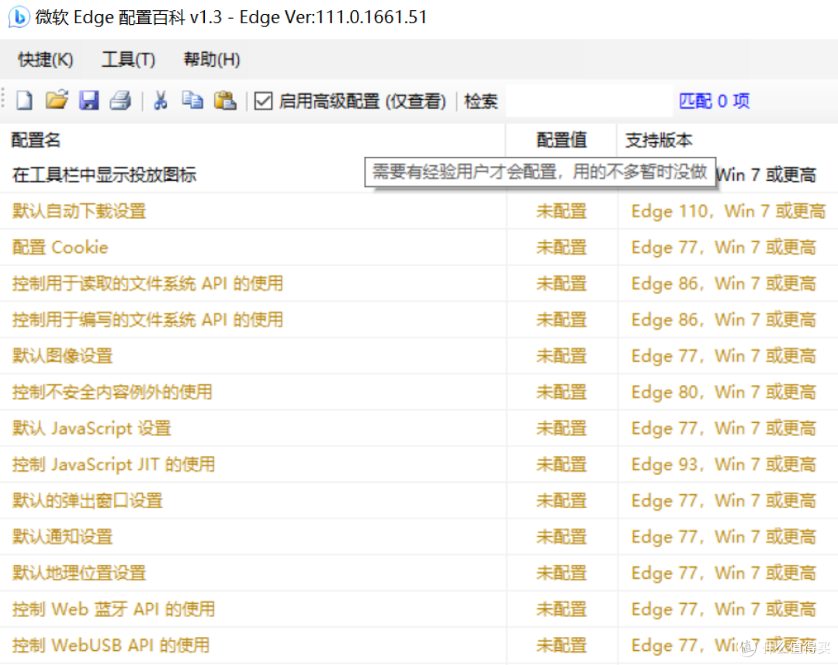Select 控制 Web 蓝牙 API 的使用 row
Viewport: 838px width, 665px height.
coord(419,609)
